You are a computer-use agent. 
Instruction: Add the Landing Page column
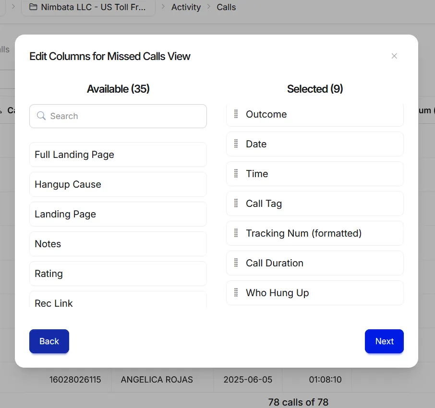tap(118, 214)
